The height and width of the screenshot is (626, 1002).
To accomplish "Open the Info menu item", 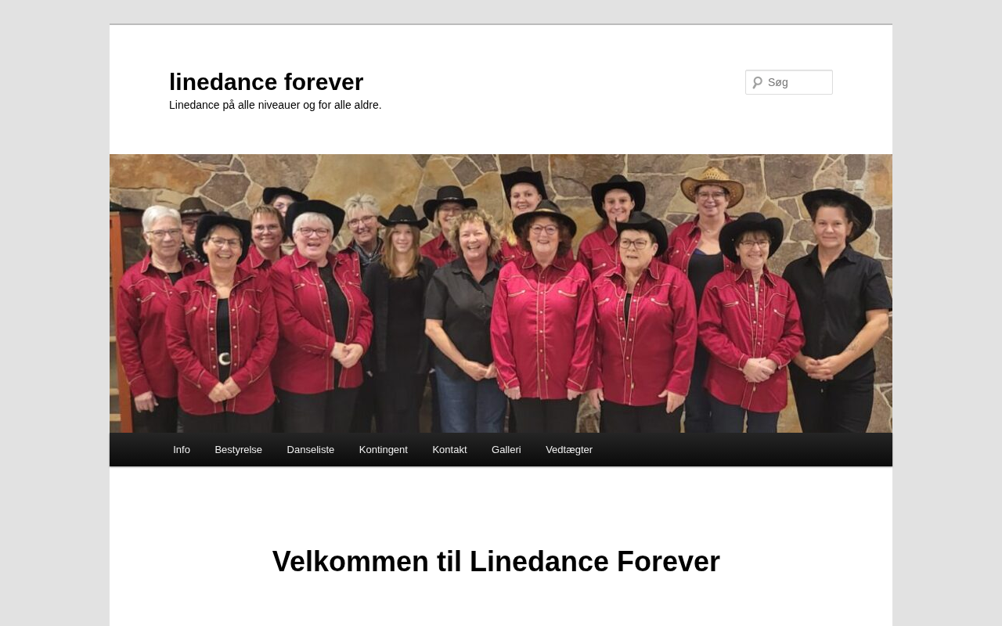I will click(x=182, y=450).
